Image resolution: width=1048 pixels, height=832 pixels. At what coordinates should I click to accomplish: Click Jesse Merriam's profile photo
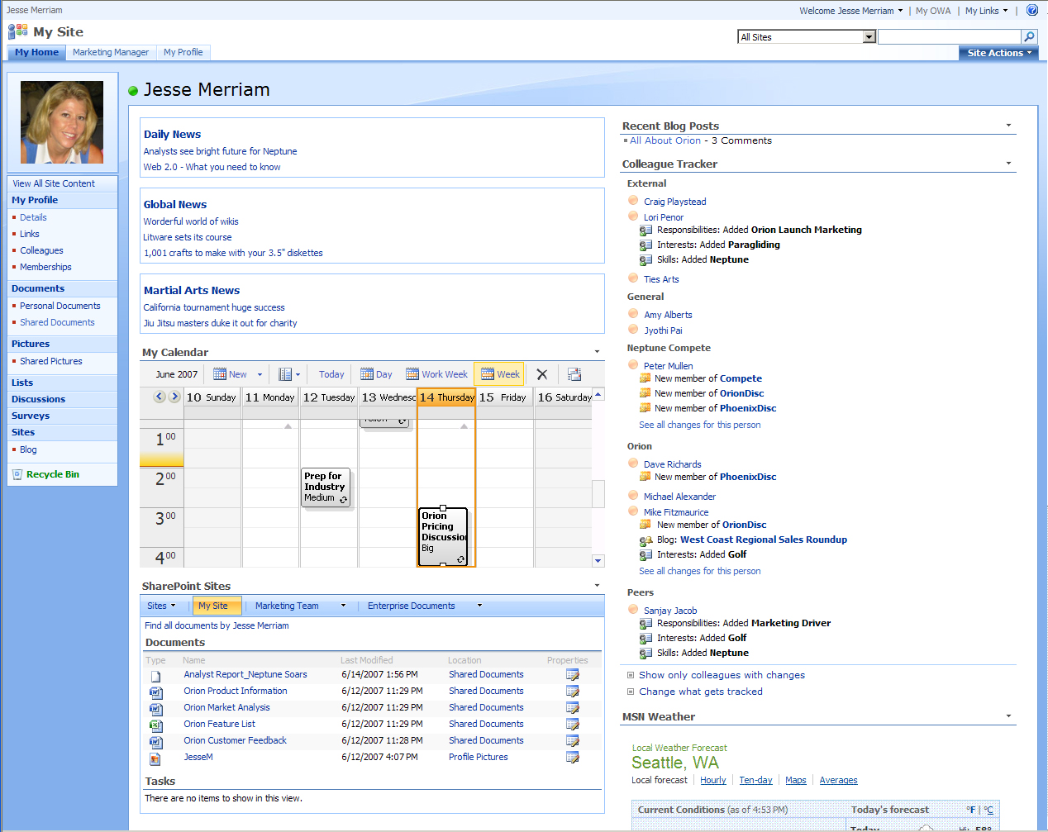[62, 122]
